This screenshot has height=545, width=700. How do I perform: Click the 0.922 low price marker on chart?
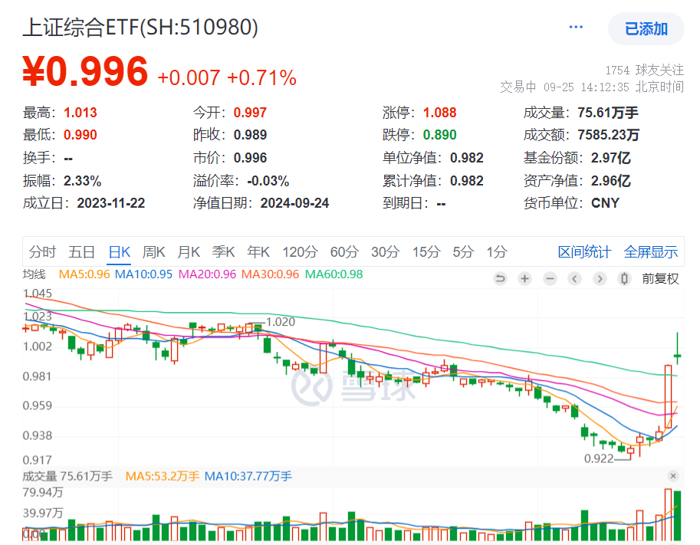(x=599, y=458)
